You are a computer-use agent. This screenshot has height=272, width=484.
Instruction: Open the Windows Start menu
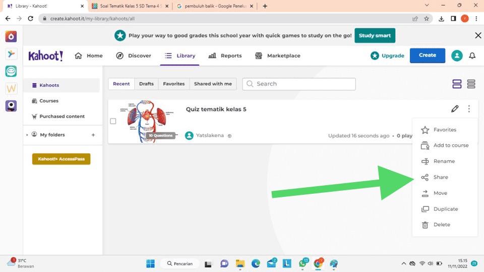point(150,263)
